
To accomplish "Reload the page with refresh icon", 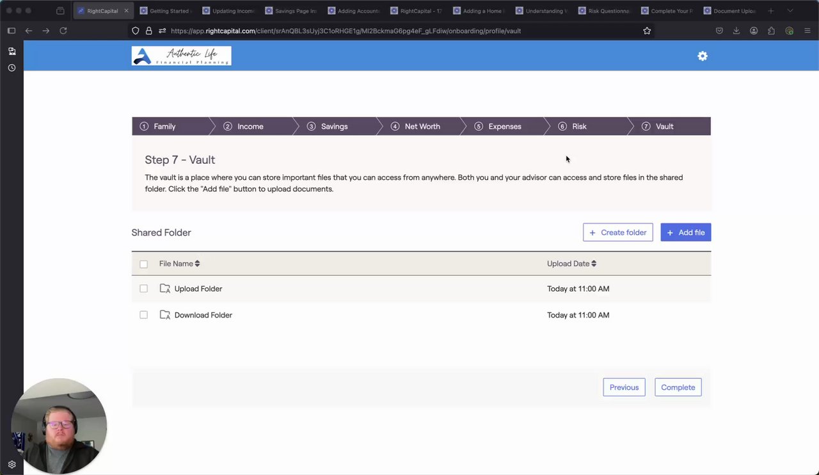I will tap(63, 31).
